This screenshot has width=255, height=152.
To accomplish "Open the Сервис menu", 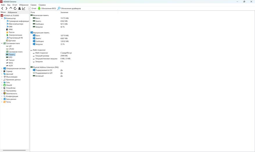I will pyautogui.click(x=33, y=5).
